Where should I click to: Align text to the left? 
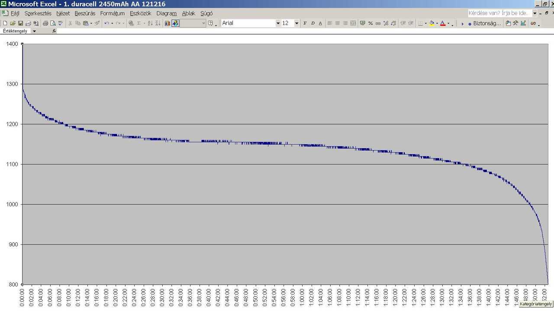(330, 23)
